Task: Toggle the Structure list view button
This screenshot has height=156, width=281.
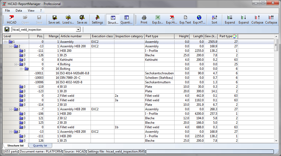Action: (113, 20)
